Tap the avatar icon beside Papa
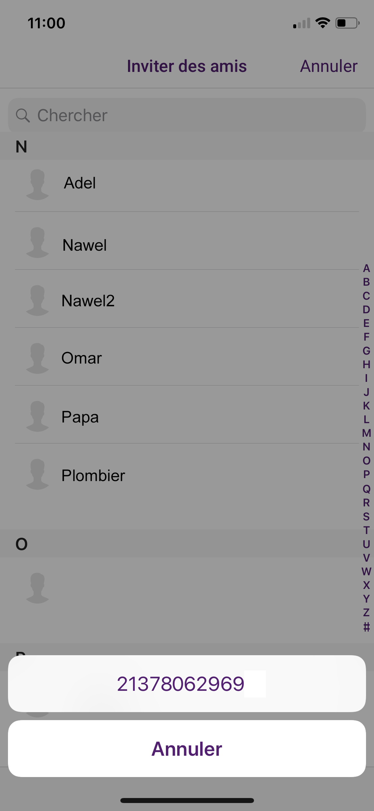This screenshot has width=374, height=811. coord(38,416)
